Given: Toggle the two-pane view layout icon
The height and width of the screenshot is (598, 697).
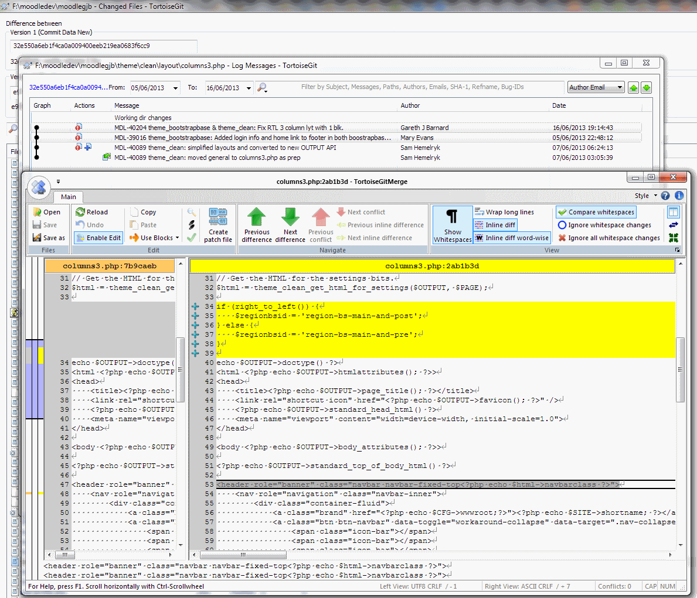Looking at the screenshot, I should click(674, 213).
